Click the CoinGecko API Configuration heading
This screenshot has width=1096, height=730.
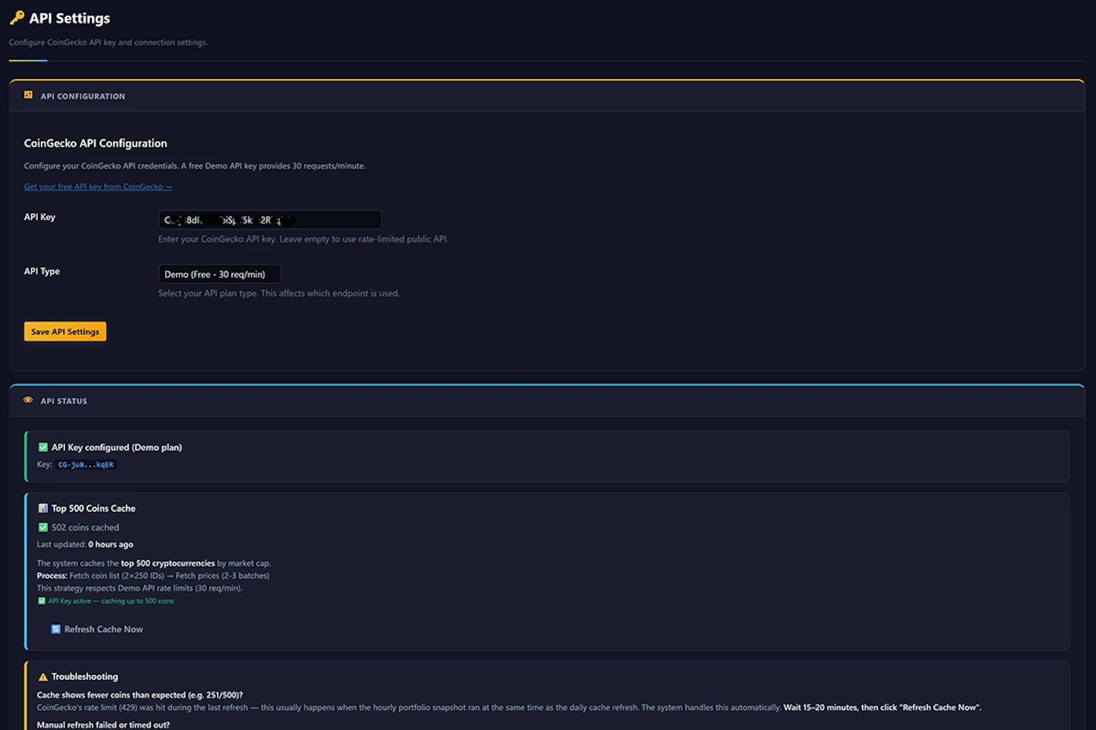(x=95, y=143)
